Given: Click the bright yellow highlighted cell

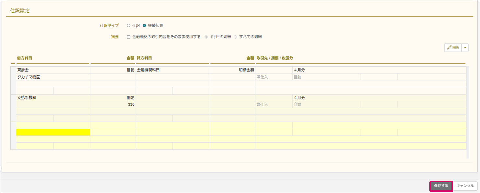Looking at the screenshot, I should (x=53, y=132).
